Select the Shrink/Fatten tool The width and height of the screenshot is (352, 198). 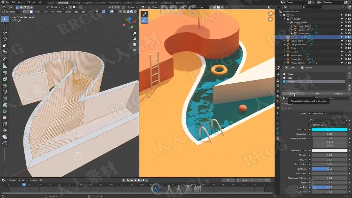5,131
